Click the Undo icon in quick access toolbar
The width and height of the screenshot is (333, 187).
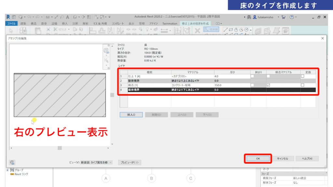click(x=29, y=17)
